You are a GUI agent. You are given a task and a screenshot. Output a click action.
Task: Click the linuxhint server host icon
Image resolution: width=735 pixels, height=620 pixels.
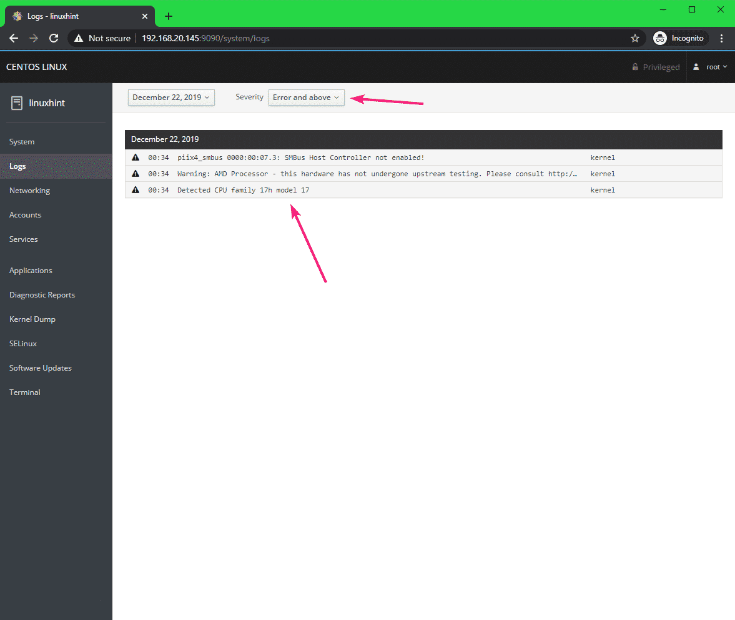[x=17, y=103]
